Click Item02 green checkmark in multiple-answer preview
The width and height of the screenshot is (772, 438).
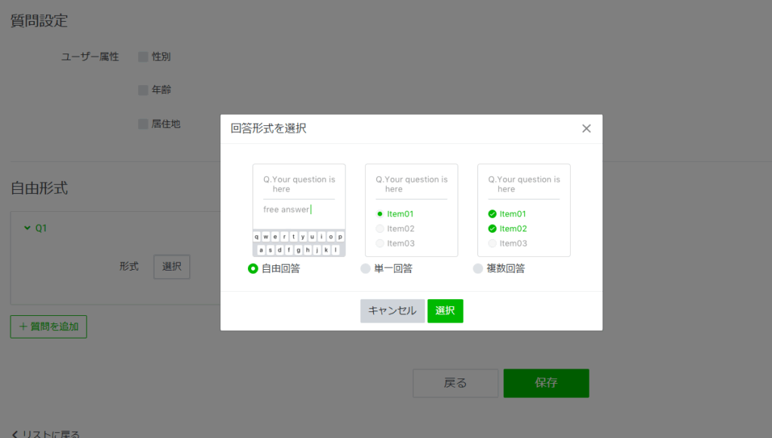[x=492, y=228]
